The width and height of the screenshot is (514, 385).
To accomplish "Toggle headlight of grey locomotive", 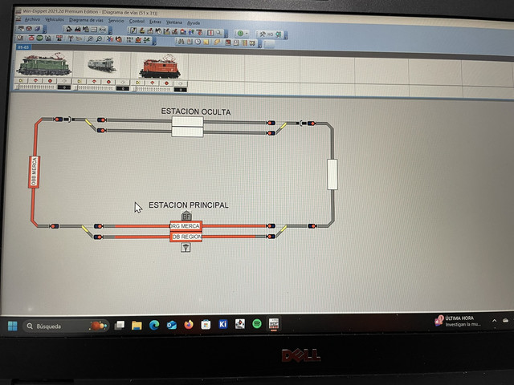I will [x=79, y=81].
